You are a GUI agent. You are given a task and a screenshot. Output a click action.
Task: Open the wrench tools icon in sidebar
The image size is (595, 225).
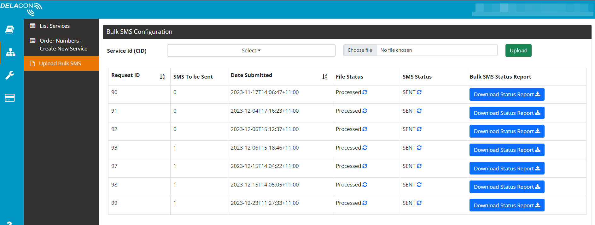10,75
